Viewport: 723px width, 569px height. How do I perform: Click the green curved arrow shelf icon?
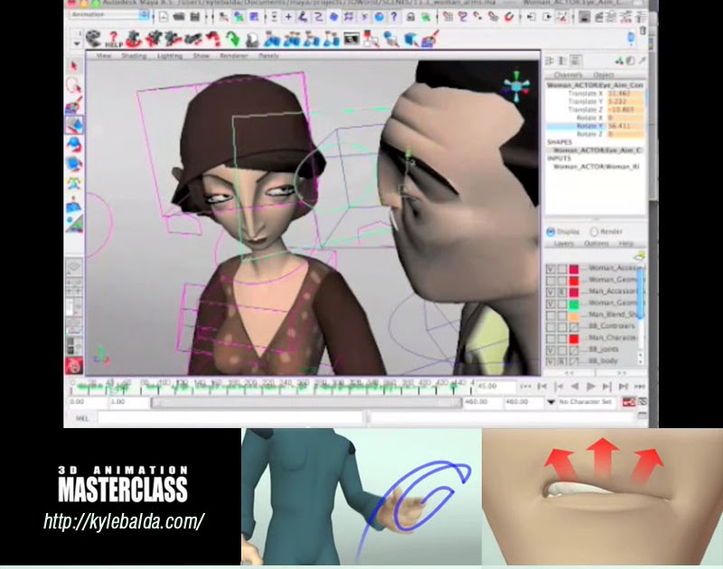point(233,39)
